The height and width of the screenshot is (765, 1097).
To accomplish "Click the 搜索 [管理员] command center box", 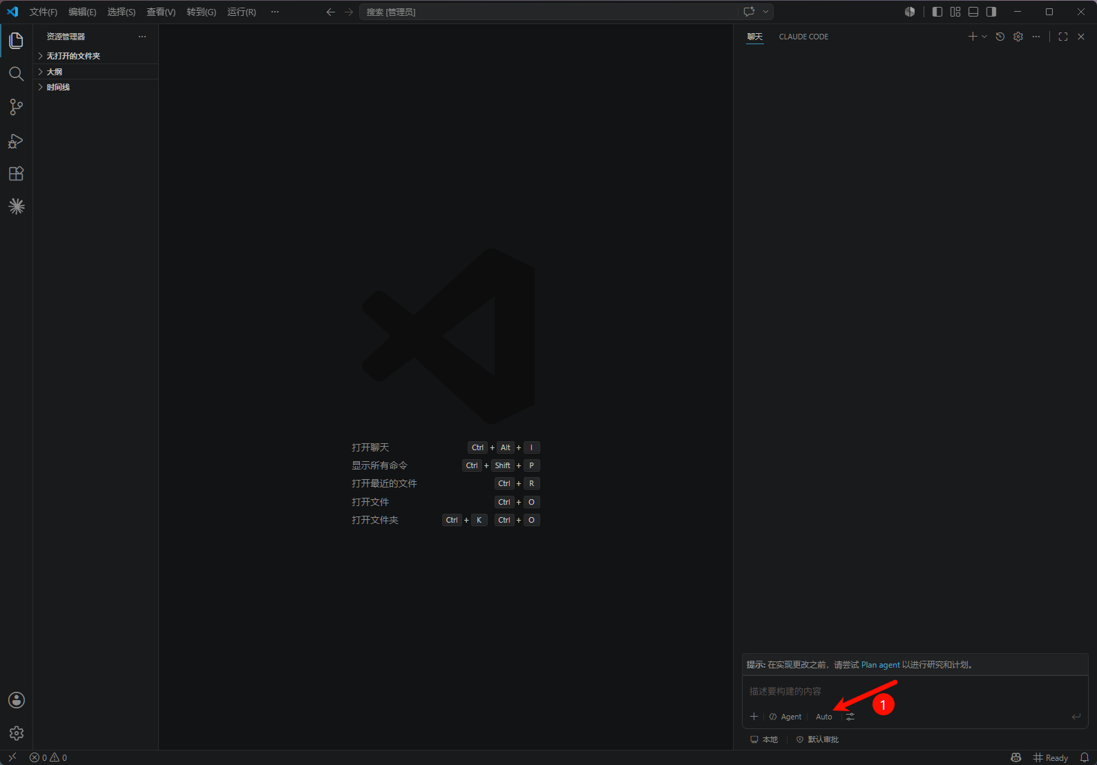I will click(548, 12).
